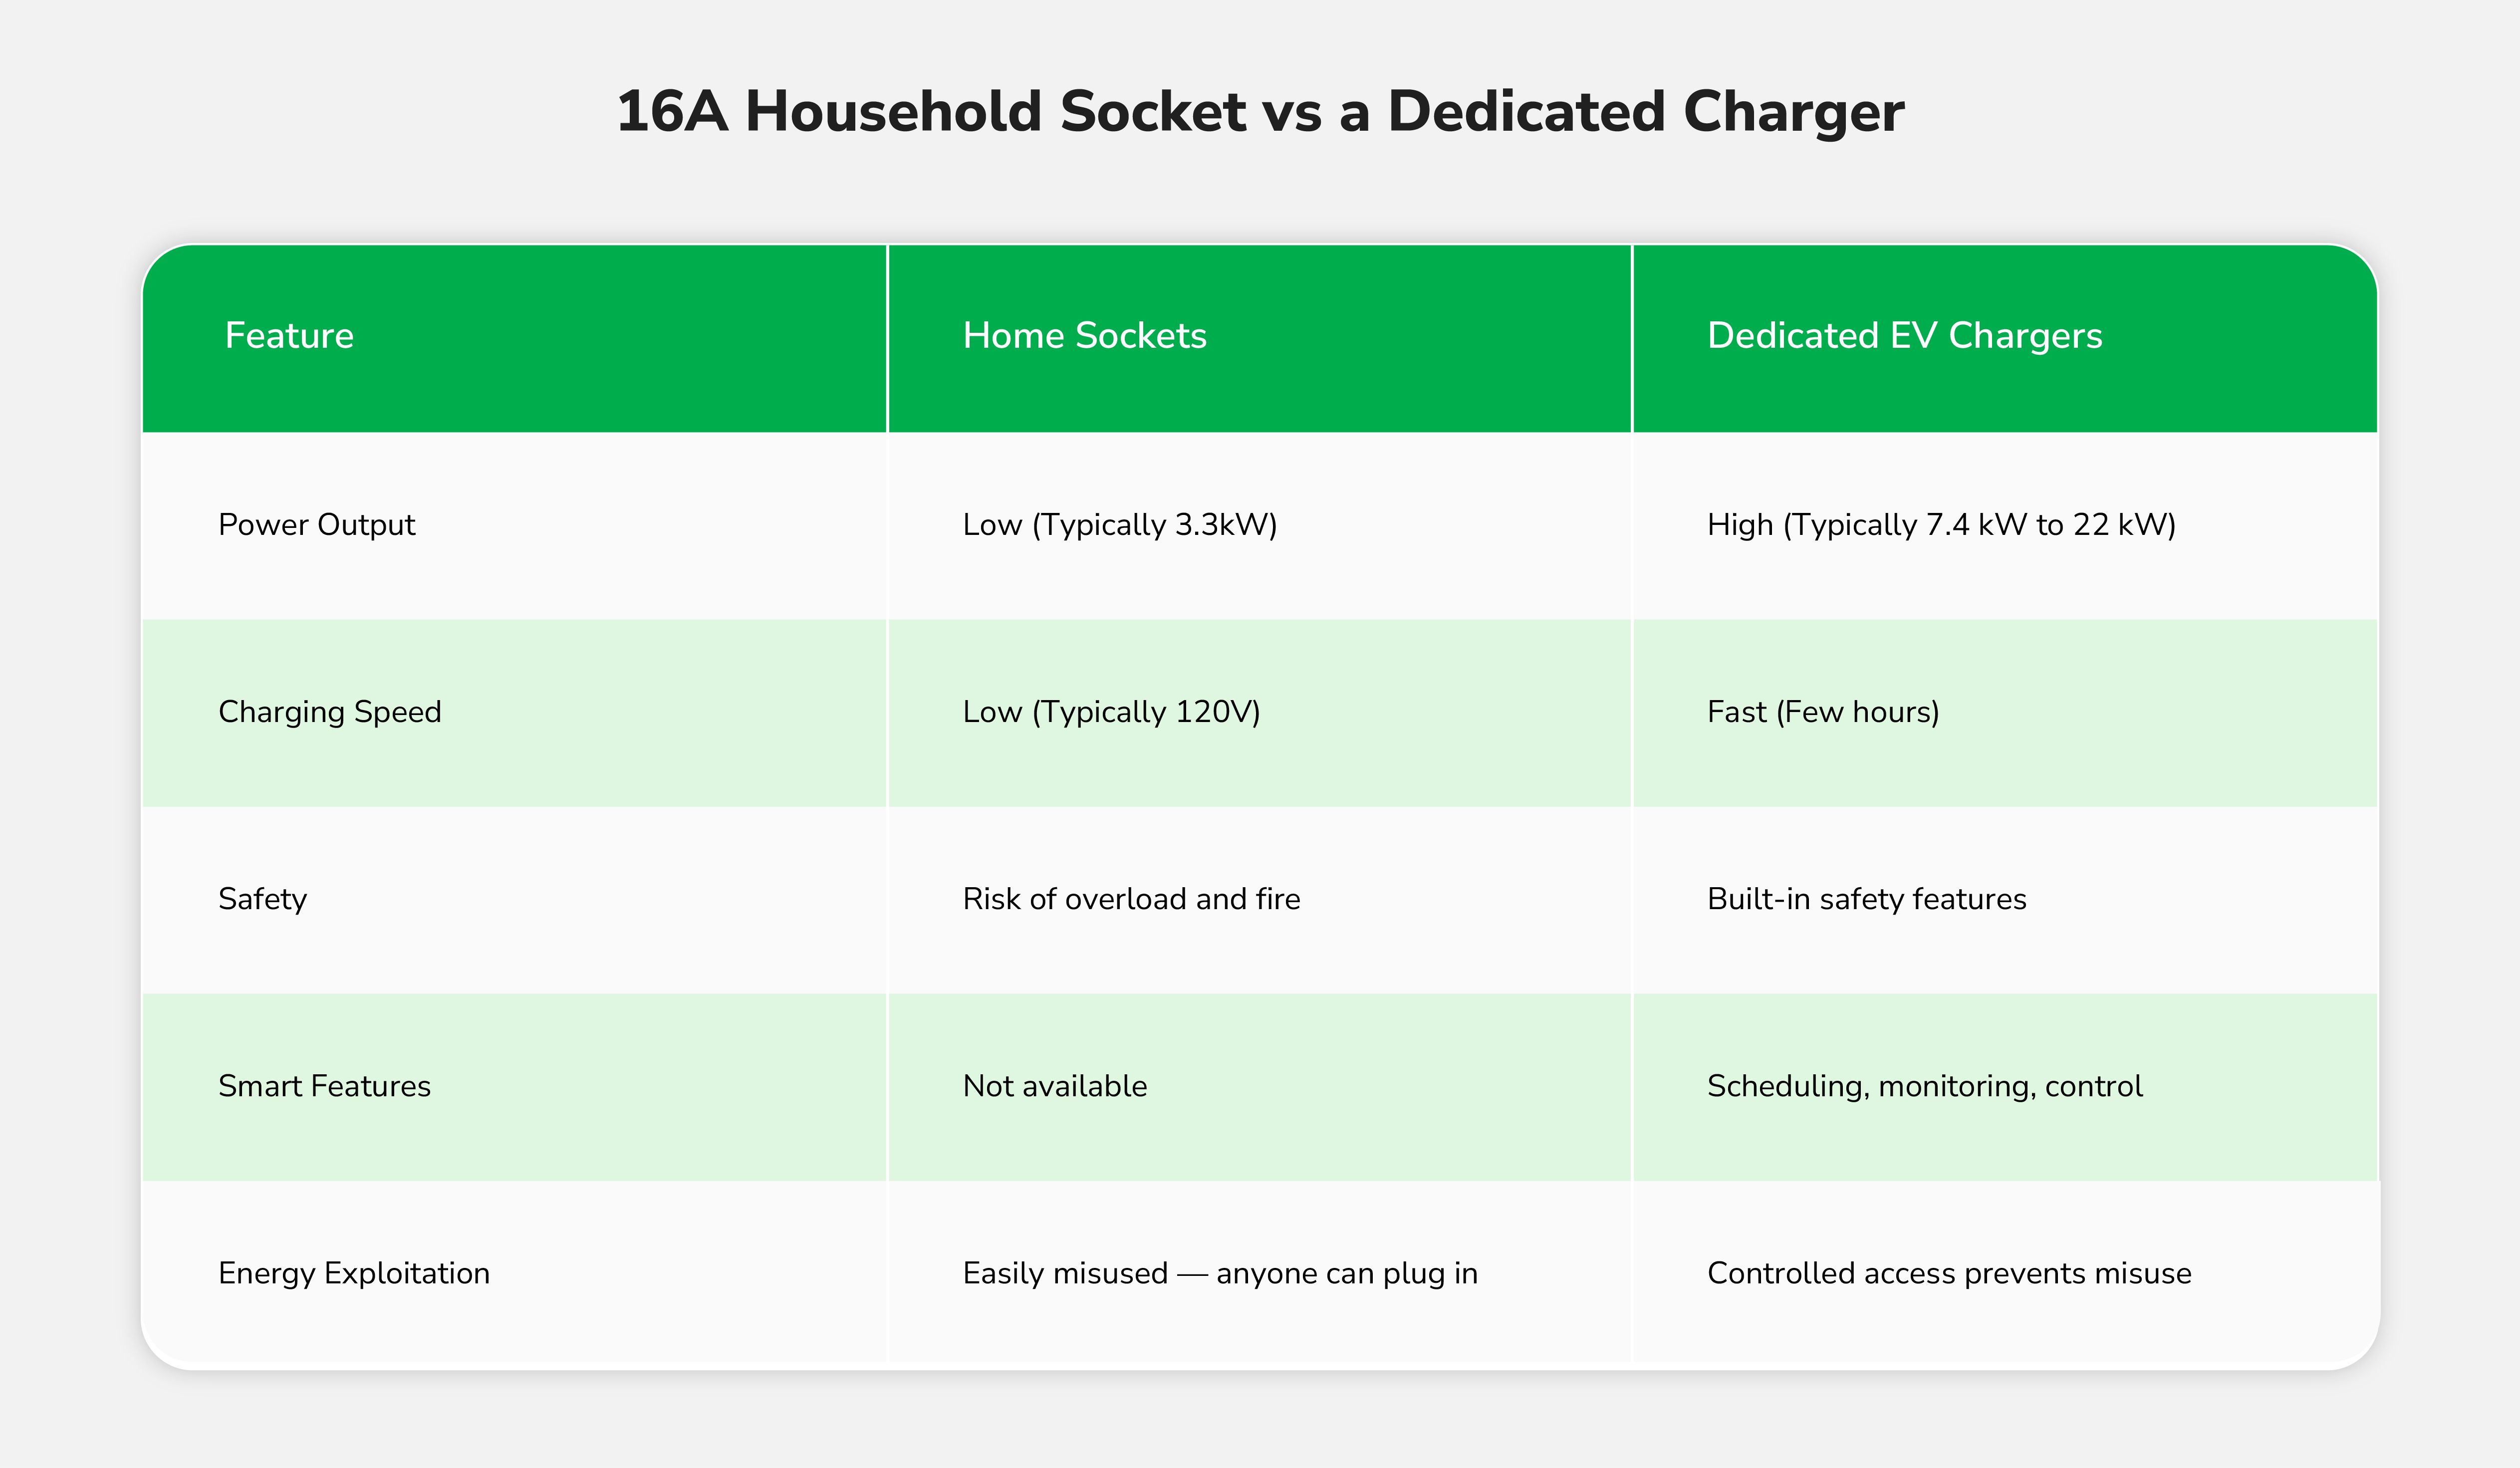Select the 'Dedicated EV Chargers' column header
This screenshot has width=2520, height=1468.
click(1904, 336)
